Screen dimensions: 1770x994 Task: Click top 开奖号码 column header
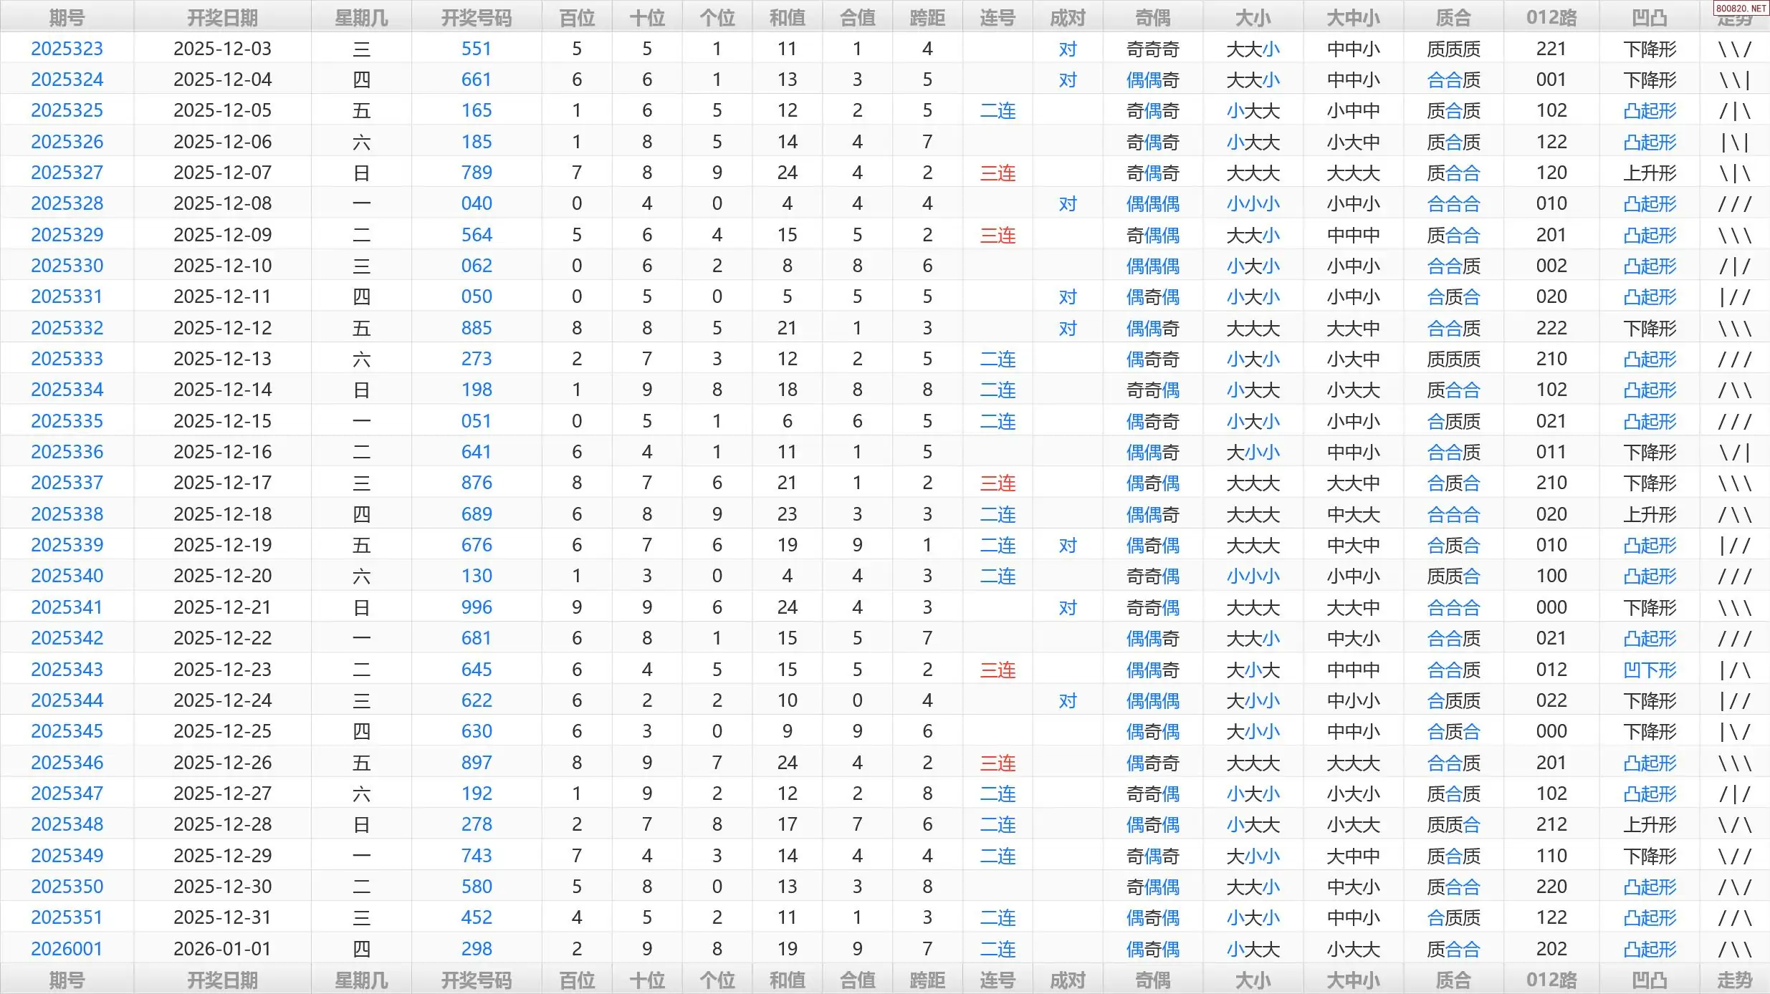pos(476,17)
